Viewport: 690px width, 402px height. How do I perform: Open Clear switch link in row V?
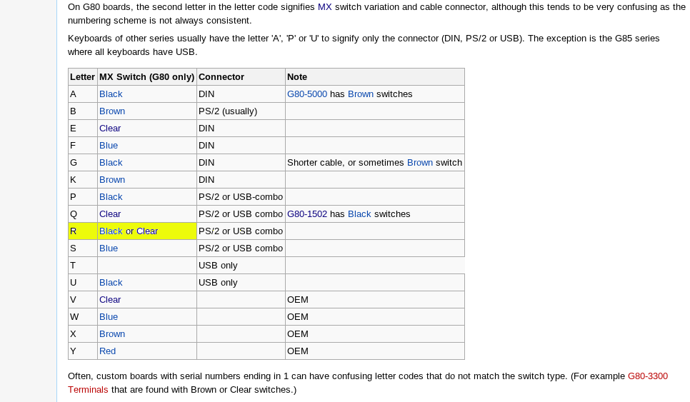110,300
